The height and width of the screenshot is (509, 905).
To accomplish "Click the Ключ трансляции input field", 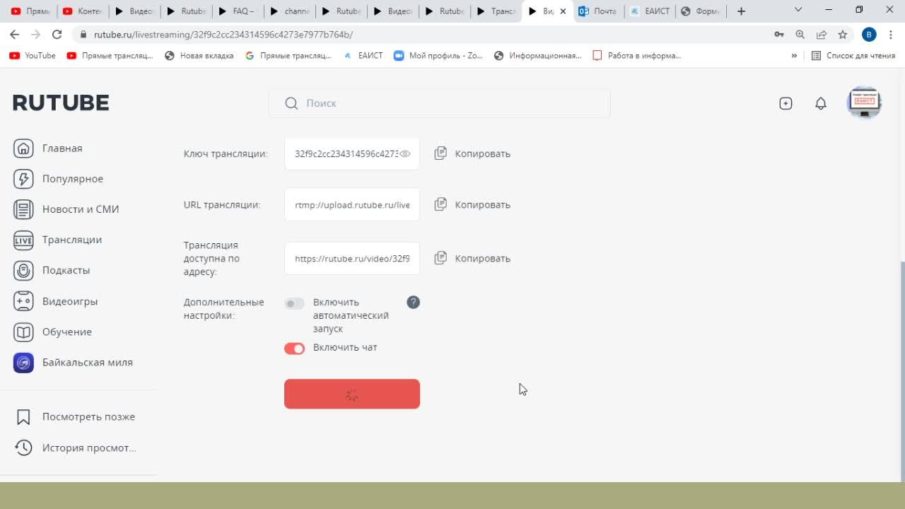I will [x=352, y=153].
